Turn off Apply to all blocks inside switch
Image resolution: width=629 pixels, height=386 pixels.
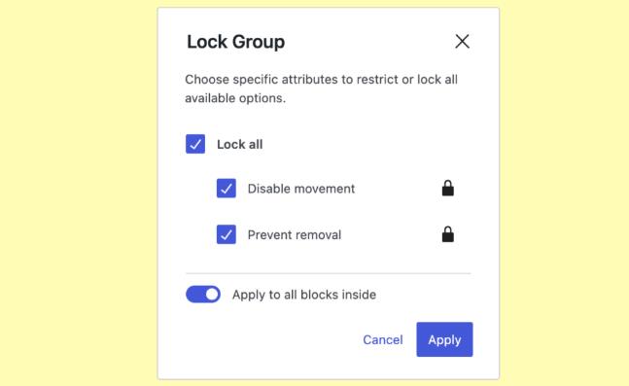tap(203, 295)
